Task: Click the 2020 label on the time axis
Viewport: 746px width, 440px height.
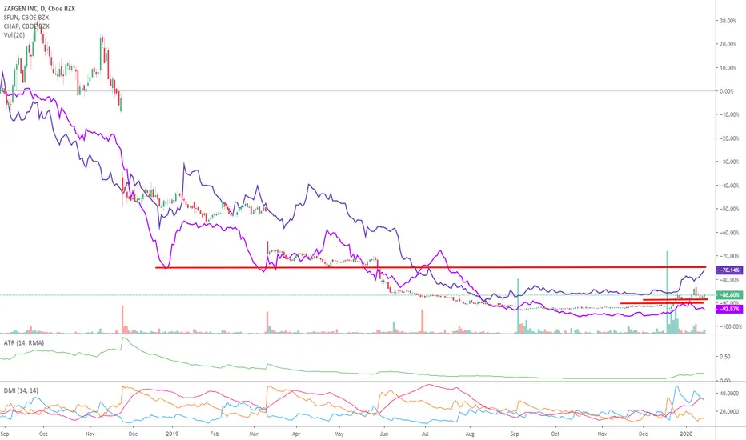Action: click(687, 434)
